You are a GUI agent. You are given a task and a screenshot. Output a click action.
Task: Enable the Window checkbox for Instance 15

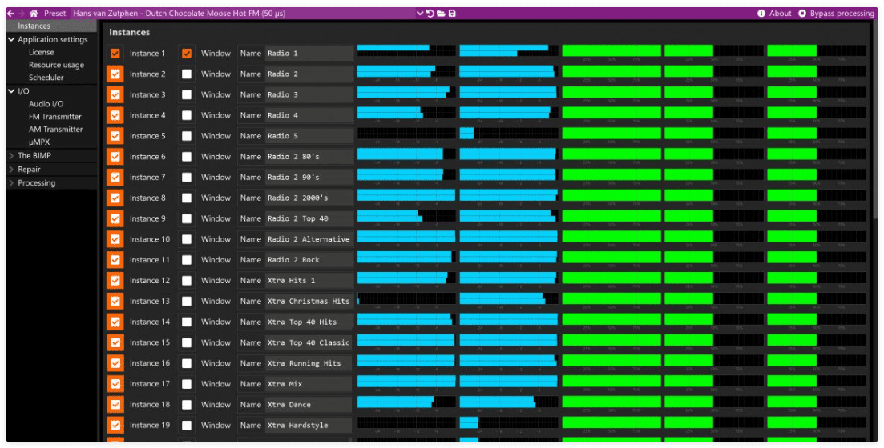[x=187, y=342]
